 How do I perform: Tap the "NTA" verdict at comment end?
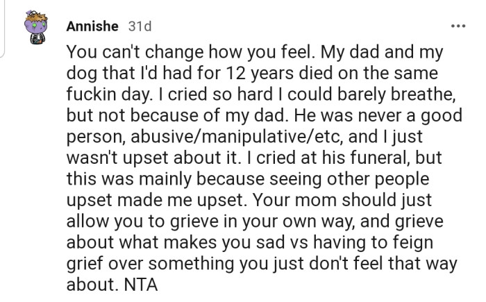141,285
